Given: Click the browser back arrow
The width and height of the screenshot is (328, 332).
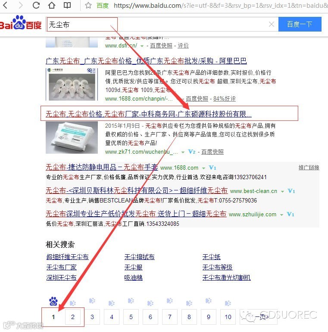Looking at the screenshot, I should tap(6, 5).
